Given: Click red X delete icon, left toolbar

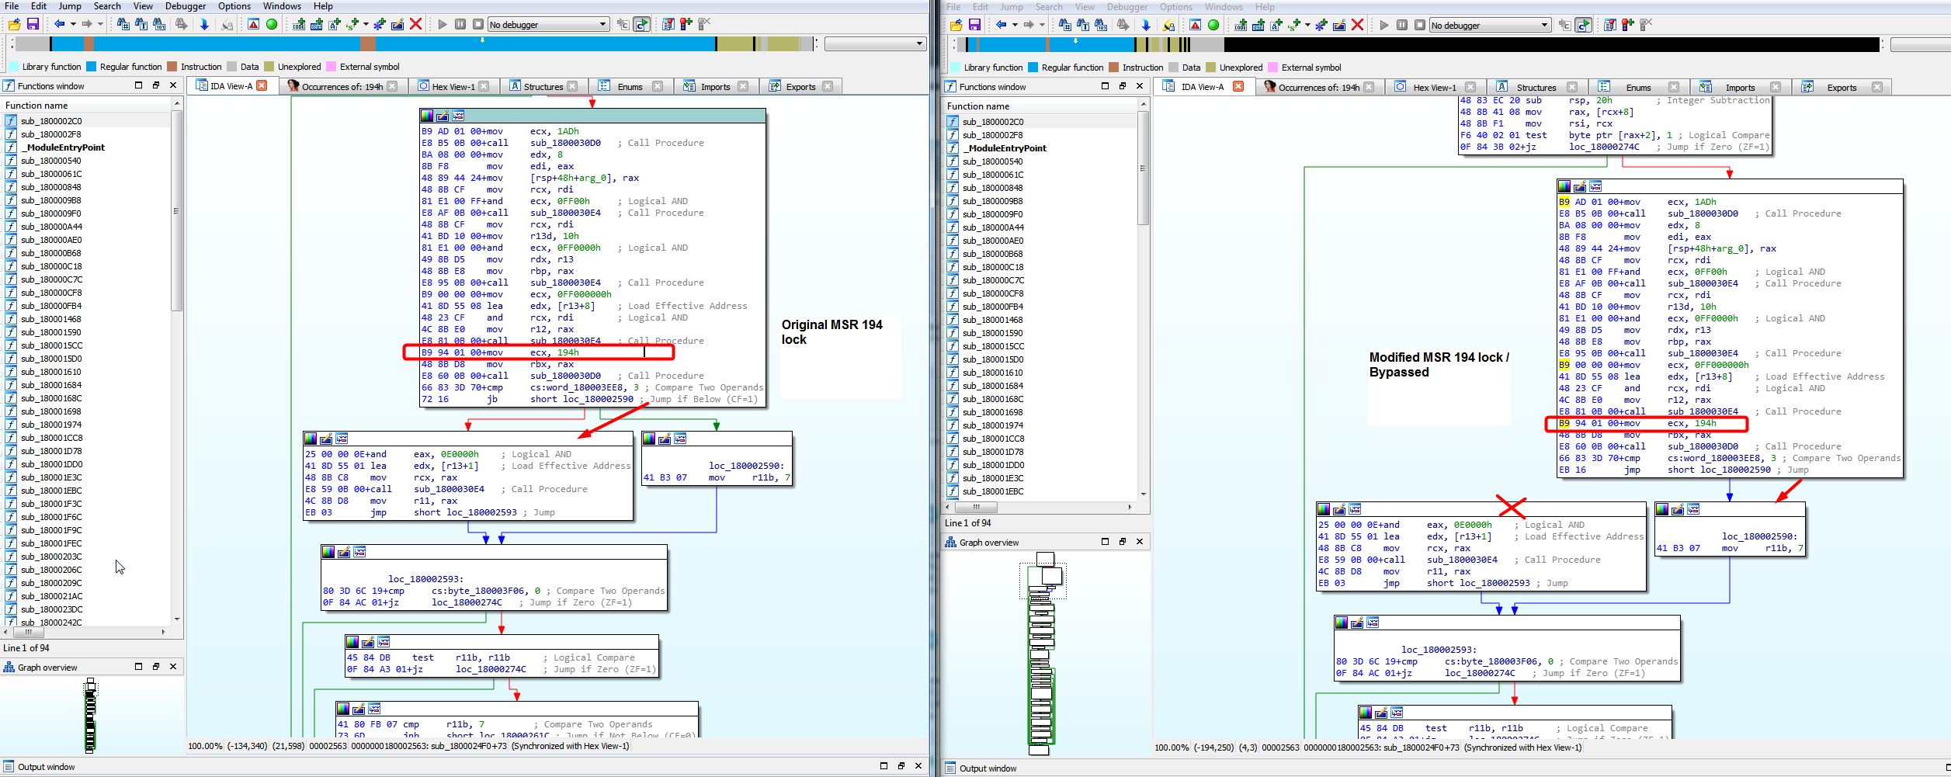Looking at the screenshot, I should (415, 24).
